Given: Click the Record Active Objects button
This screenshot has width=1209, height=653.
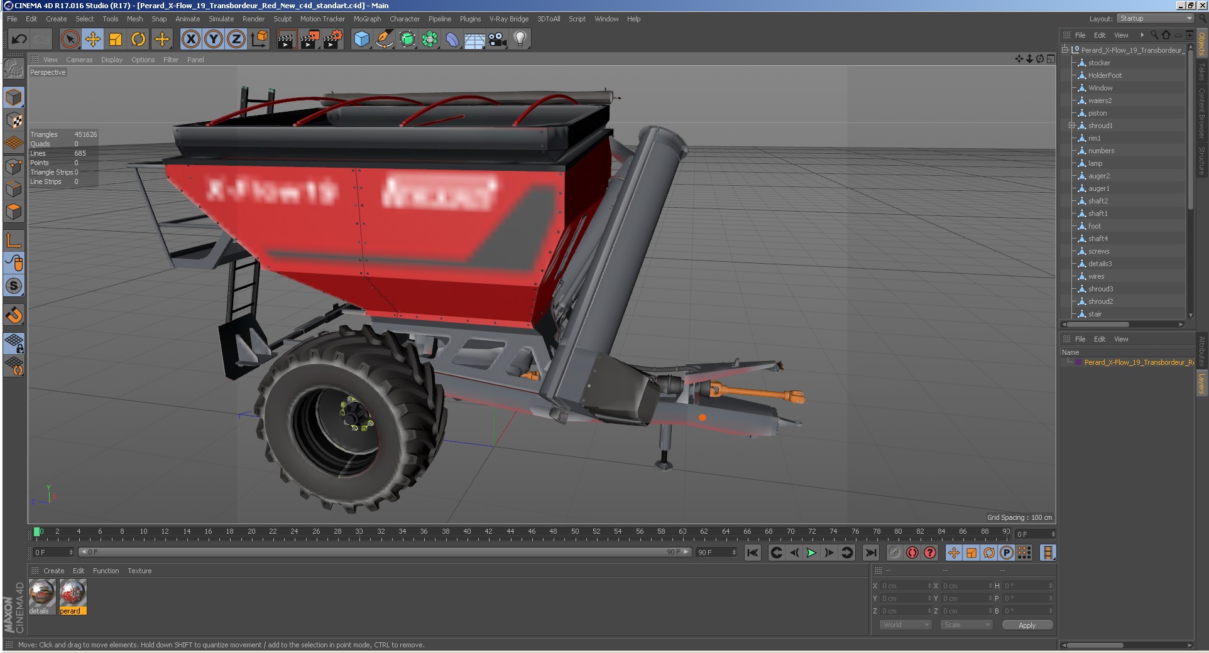Looking at the screenshot, I should tap(894, 553).
